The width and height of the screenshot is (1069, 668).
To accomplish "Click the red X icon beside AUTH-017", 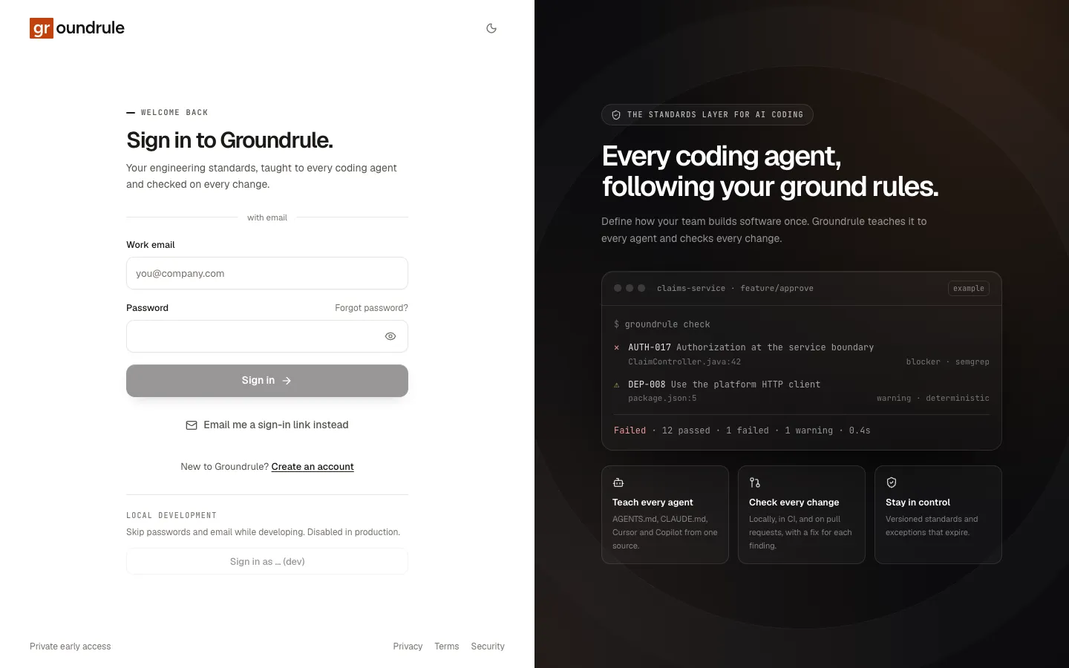I will (x=616, y=347).
